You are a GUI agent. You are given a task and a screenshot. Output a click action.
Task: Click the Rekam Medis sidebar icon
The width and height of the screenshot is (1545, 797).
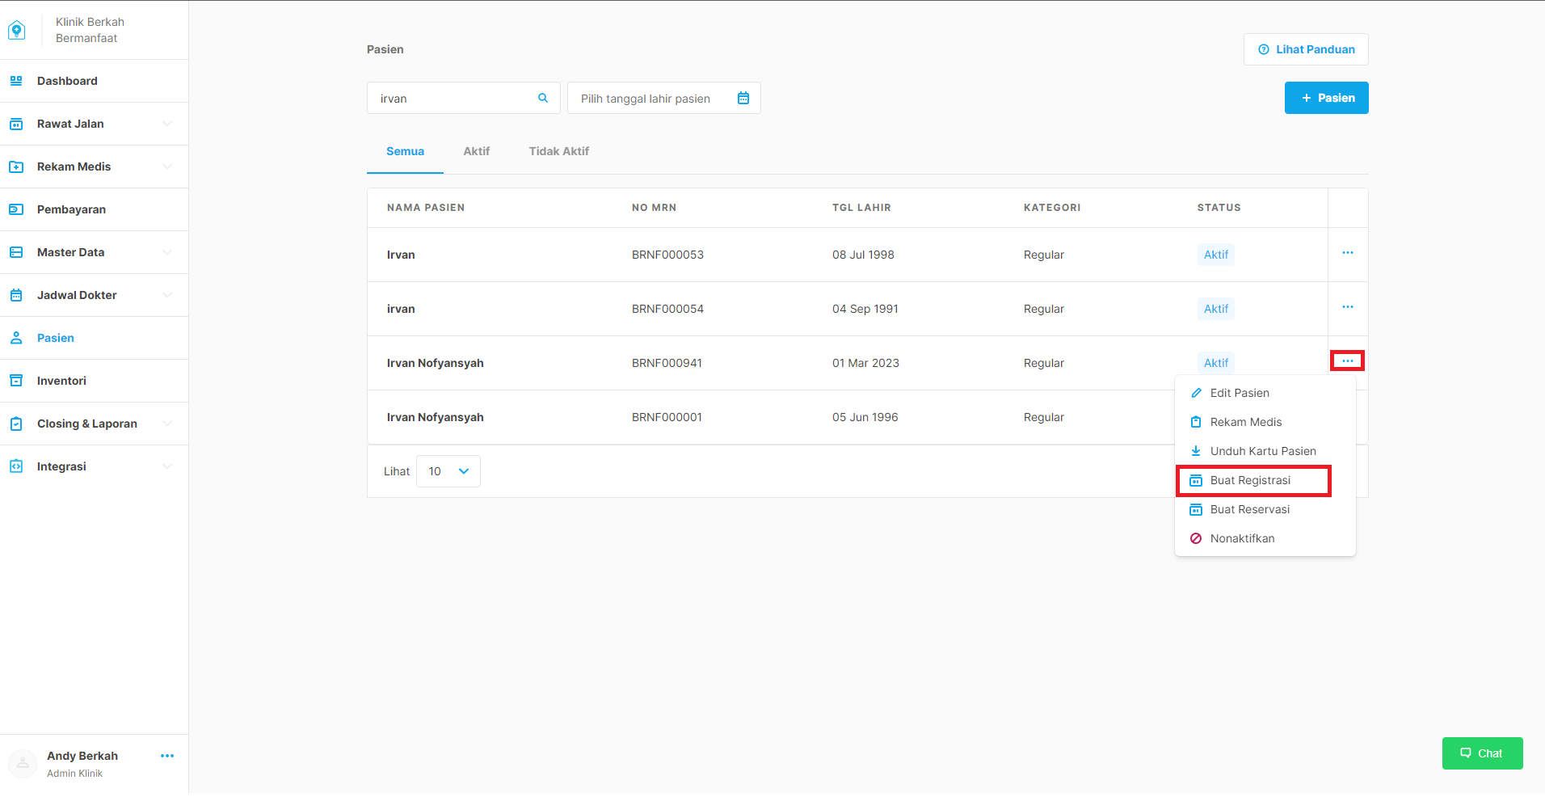coord(16,167)
